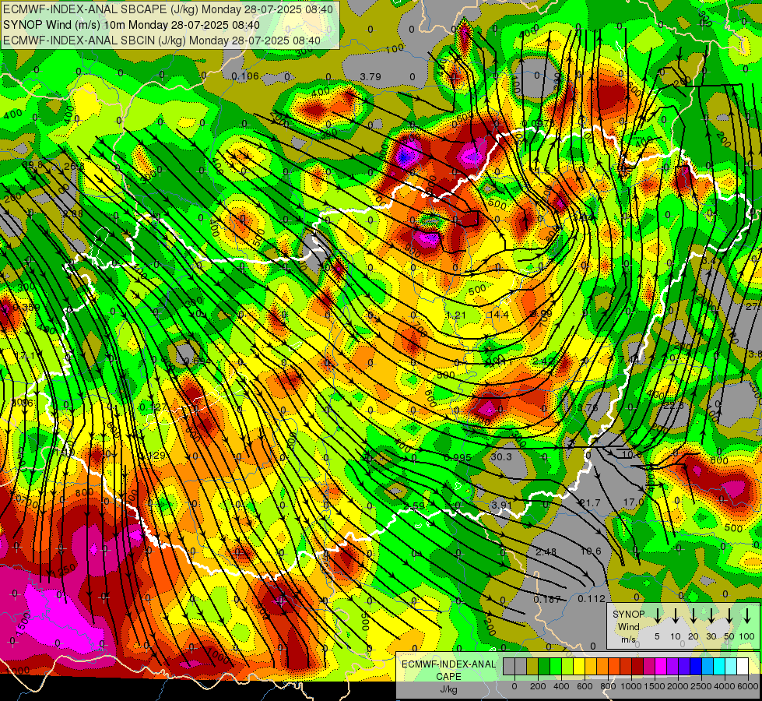Click the map value 0.187
Viewport: 762px width, 701px height.
547,599
